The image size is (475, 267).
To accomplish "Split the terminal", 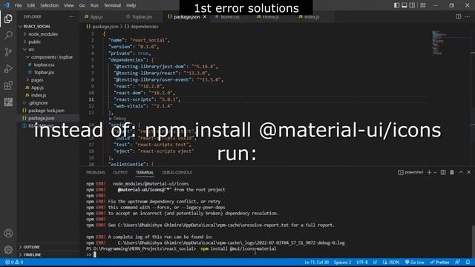I will point(443,172).
